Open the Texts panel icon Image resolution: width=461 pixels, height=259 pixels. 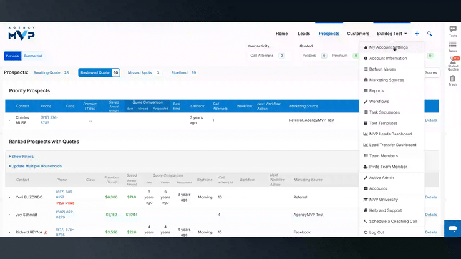(453, 31)
